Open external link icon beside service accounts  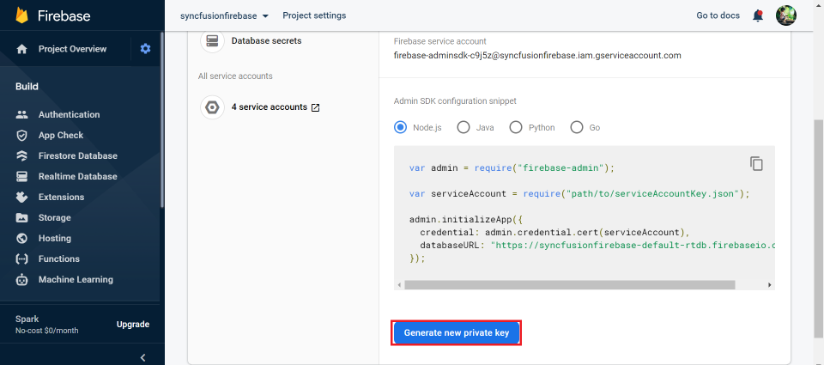pyautogui.click(x=315, y=107)
